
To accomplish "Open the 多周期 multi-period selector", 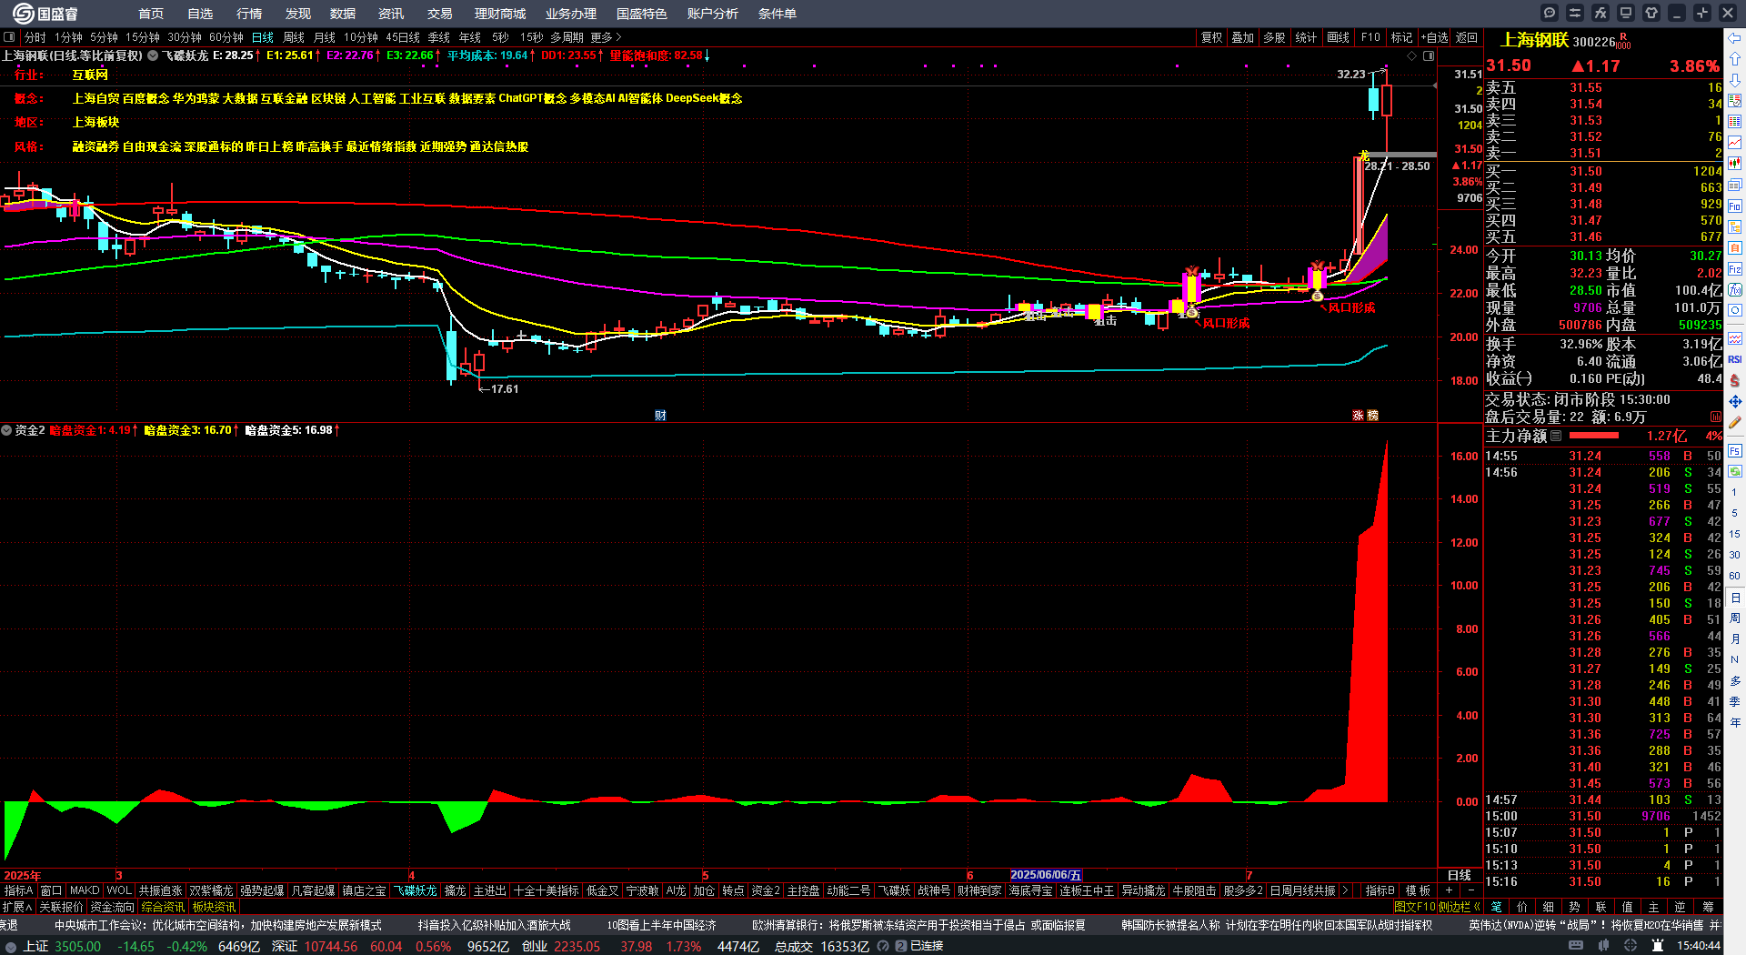I will (567, 37).
